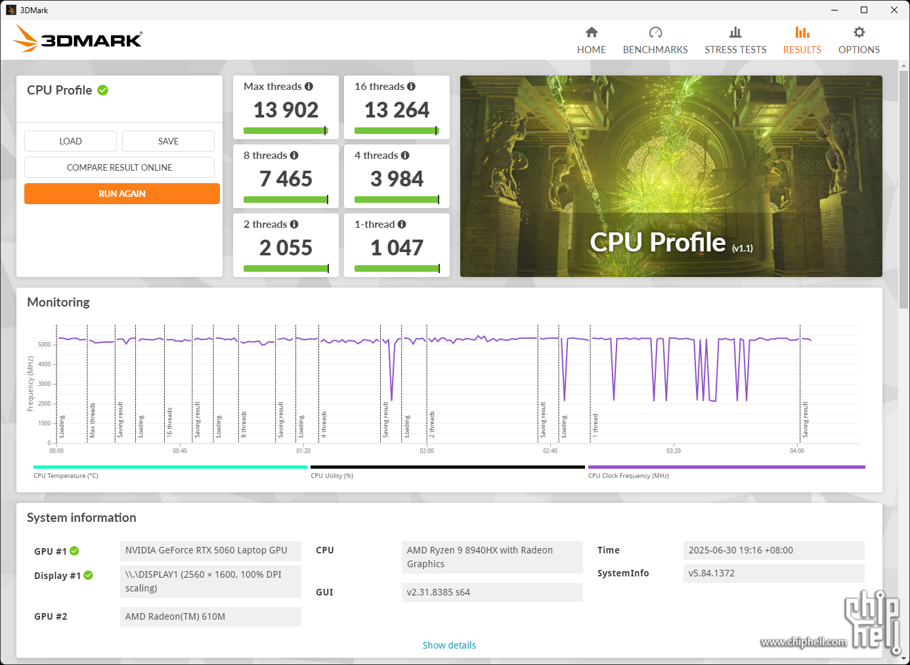Click the 01:20 timeline mark on chart
Viewport: 910px width, 665px height.
pyautogui.click(x=303, y=451)
